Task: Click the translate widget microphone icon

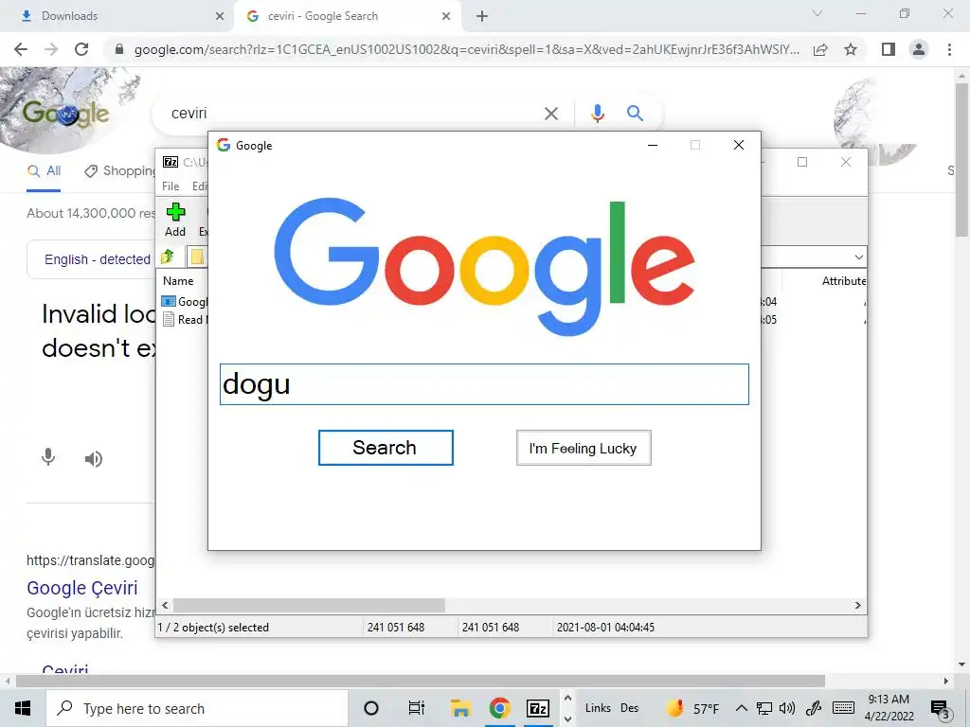Action: point(48,458)
